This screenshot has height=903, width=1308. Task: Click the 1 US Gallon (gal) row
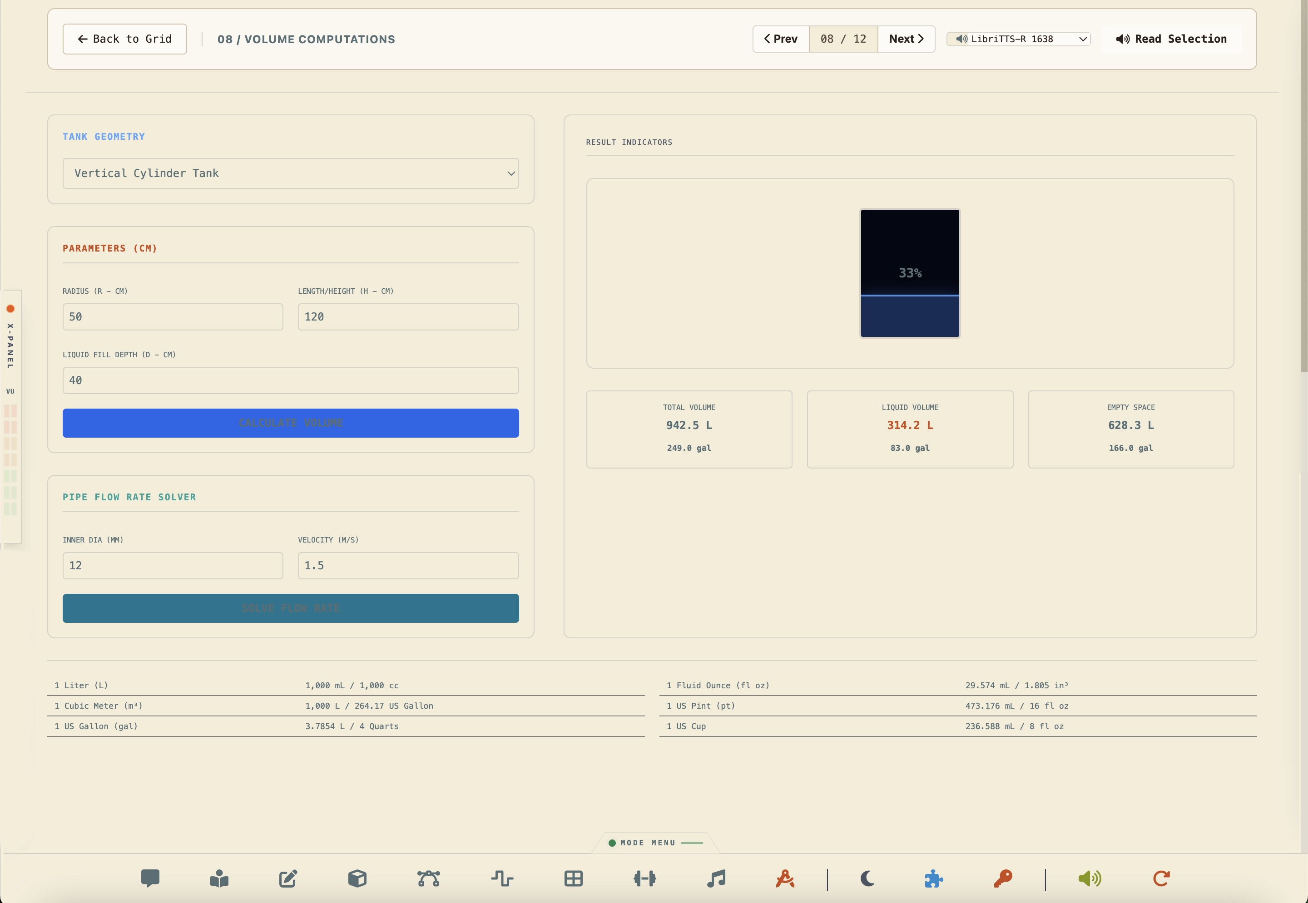[x=346, y=726]
